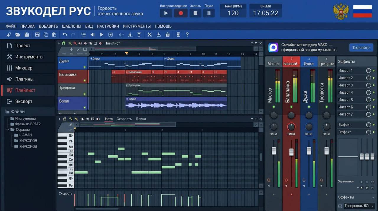Toggle the Инсерт 5 effect circle switch
This screenshot has height=211, width=378.
click(x=368, y=100)
